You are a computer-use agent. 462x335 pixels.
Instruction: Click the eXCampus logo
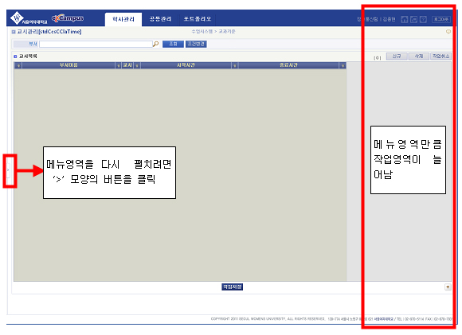pos(68,18)
